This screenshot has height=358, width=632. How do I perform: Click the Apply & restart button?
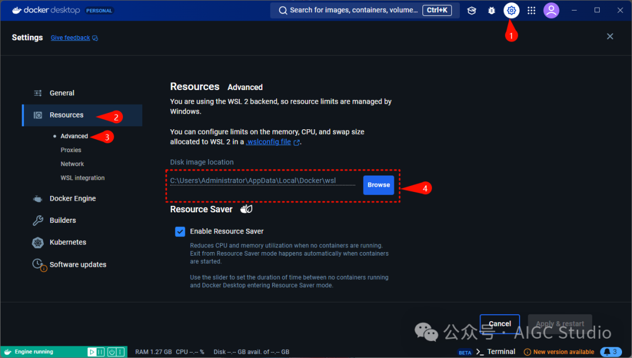click(x=560, y=323)
